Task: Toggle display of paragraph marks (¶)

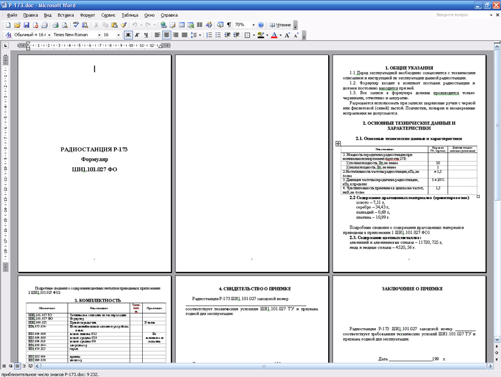Action: tap(229, 25)
